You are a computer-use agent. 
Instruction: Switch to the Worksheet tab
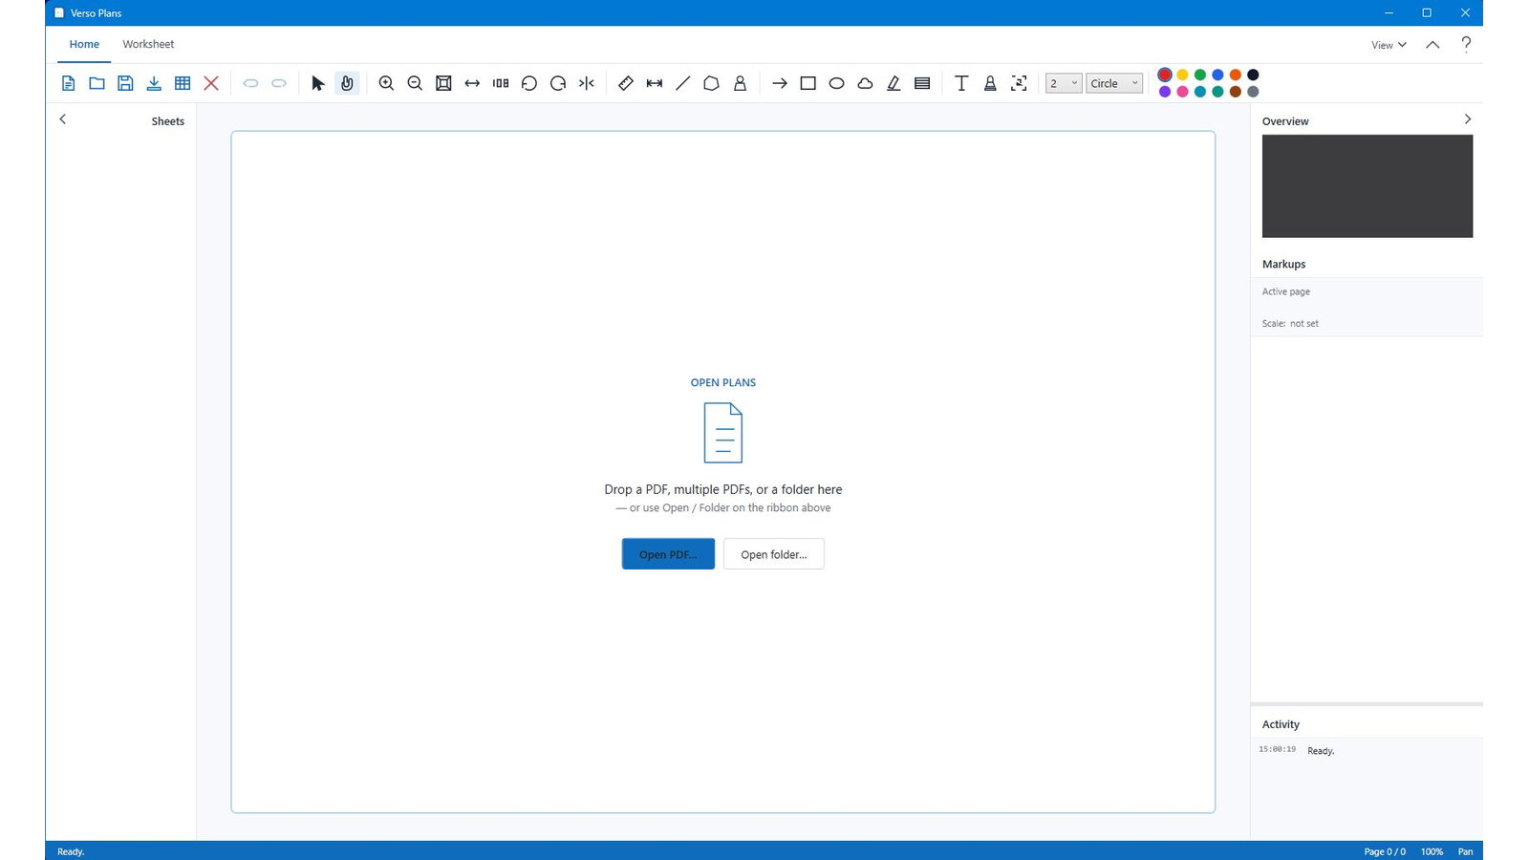pyautogui.click(x=148, y=44)
